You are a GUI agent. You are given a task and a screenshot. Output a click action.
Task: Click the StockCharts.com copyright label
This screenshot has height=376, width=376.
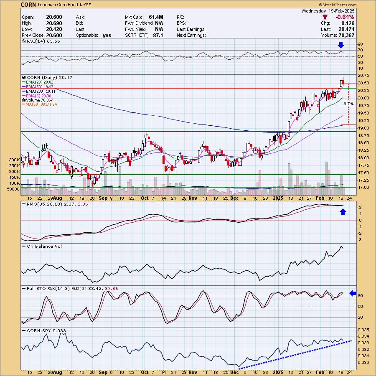coord(338,5)
